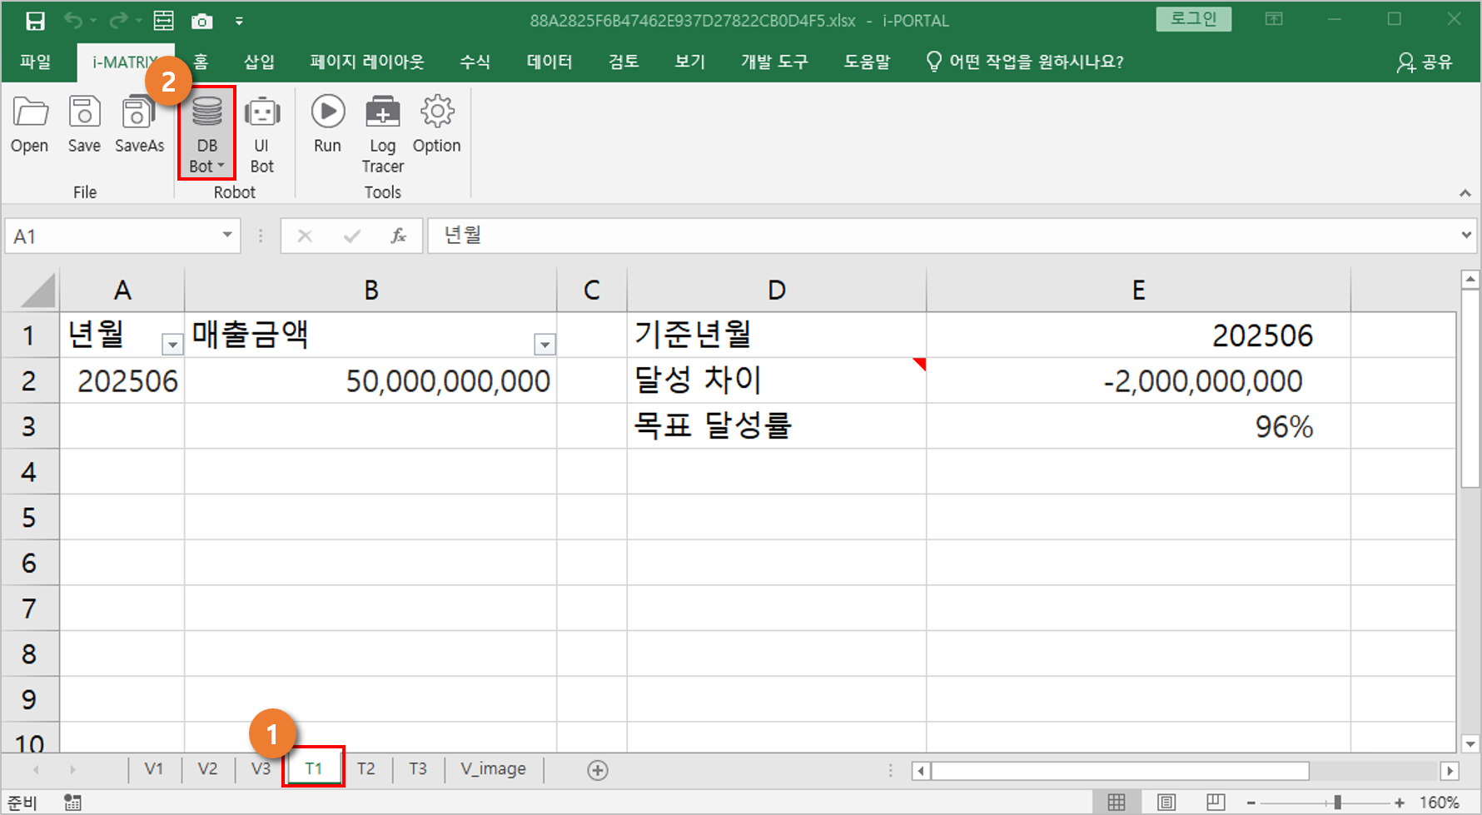Viewport: 1482px width, 815px height.
Task: Open the Log Tracer tool
Action: click(x=382, y=133)
